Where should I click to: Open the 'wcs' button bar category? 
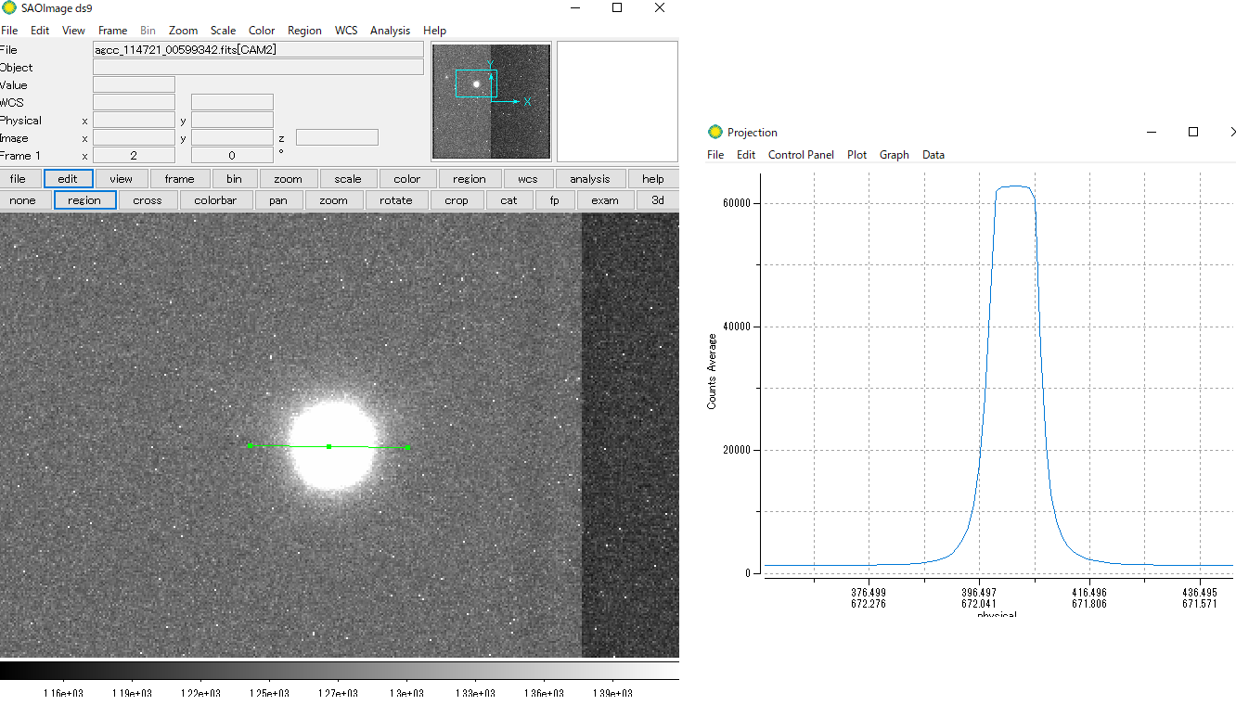click(528, 179)
